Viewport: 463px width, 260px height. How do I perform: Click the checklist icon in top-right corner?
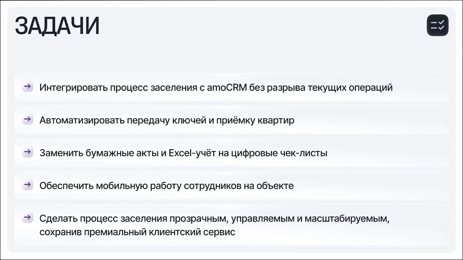coord(437,25)
